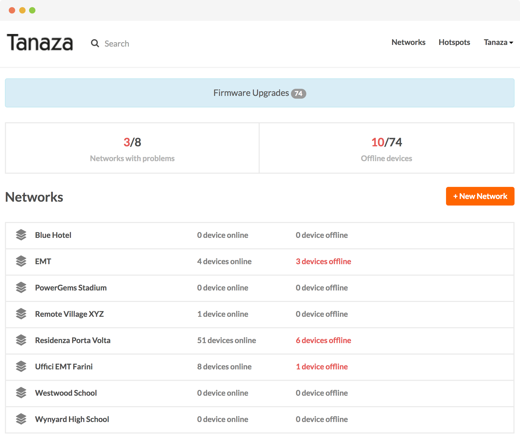Create a network with + New Network
The image size is (520, 439).
click(480, 196)
